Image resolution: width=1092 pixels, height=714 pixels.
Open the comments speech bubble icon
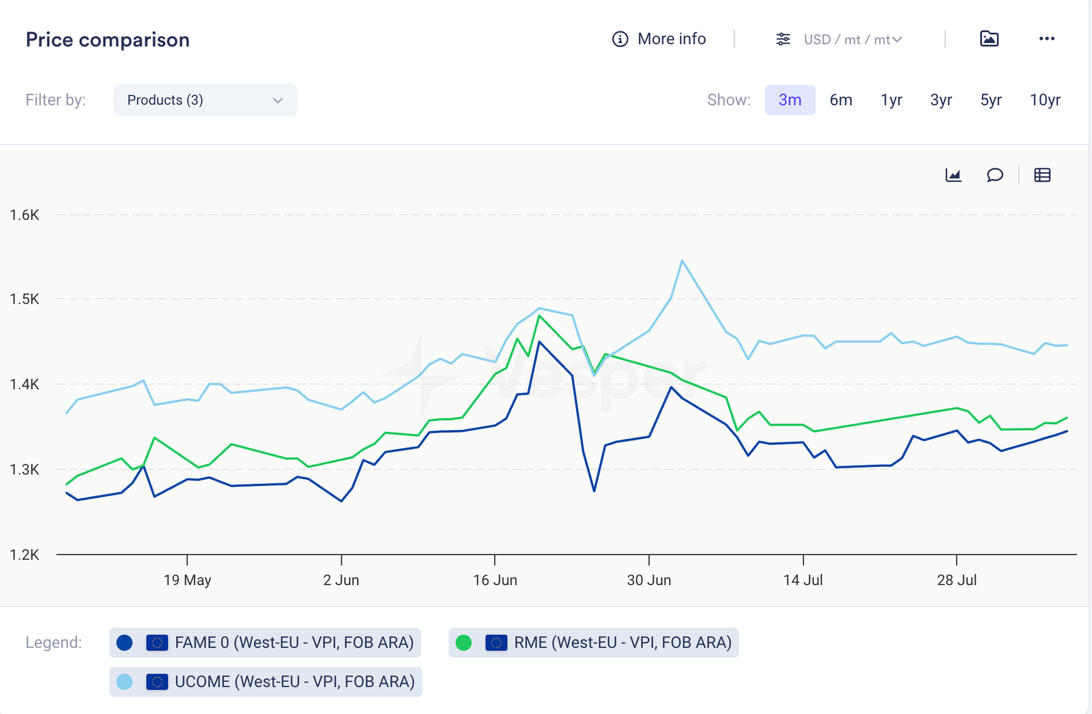click(995, 175)
